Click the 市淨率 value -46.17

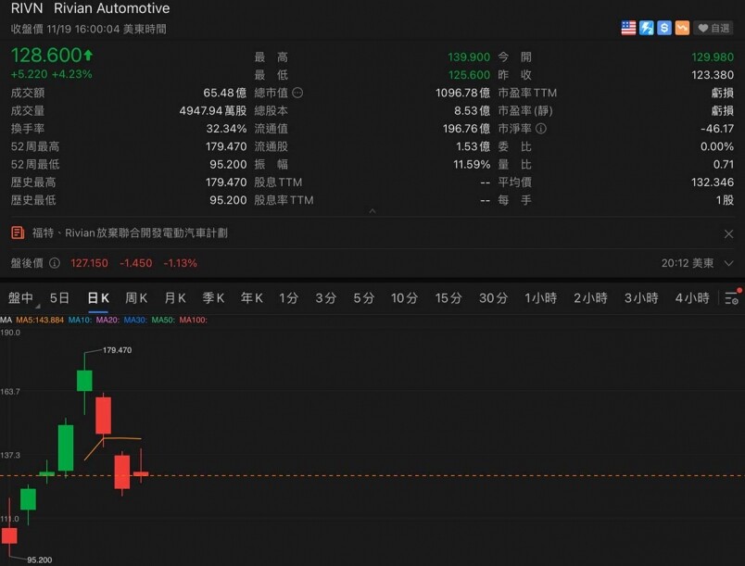click(717, 129)
